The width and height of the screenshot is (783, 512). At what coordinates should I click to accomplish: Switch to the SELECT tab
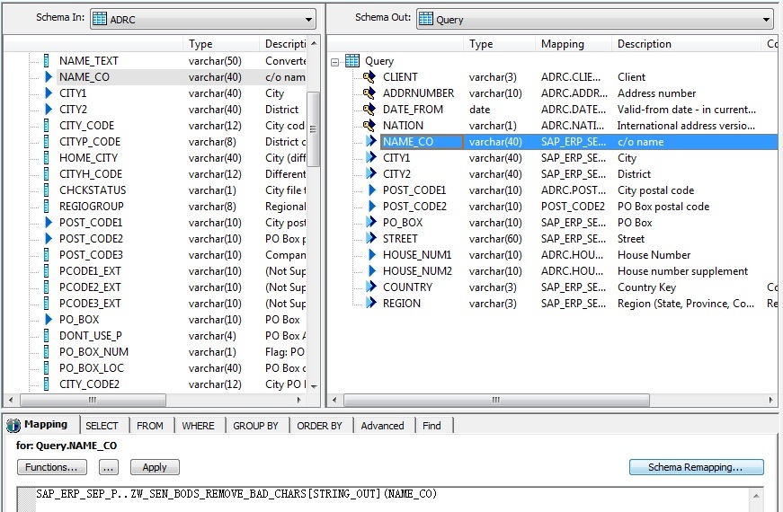coord(102,426)
